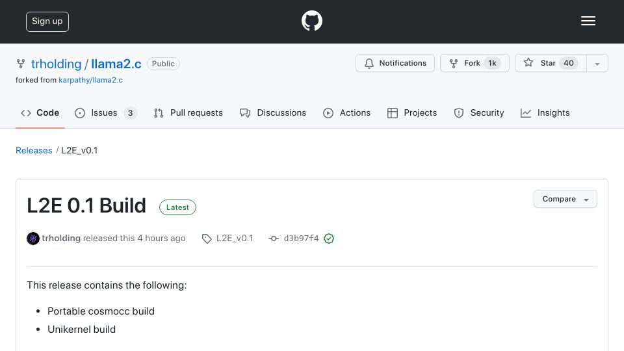The image size is (624, 351).
Task: Open the hamburger navigation menu
Action: pos(588,21)
